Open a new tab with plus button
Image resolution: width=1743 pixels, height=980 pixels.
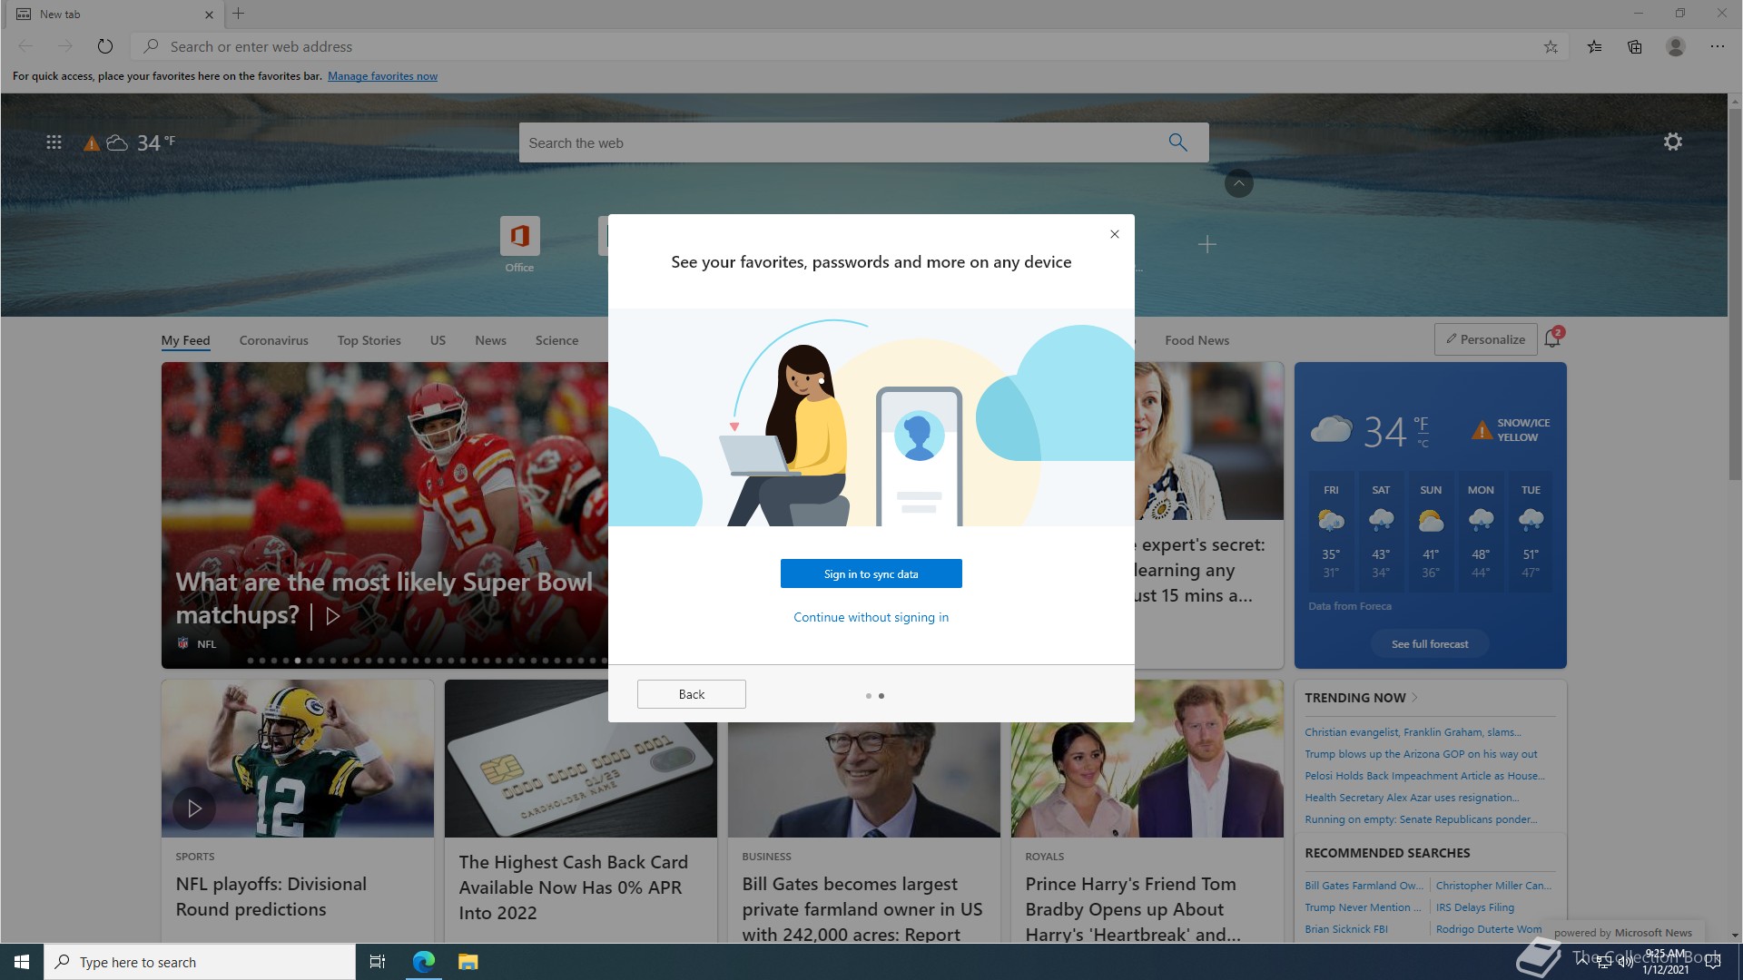(x=239, y=14)
